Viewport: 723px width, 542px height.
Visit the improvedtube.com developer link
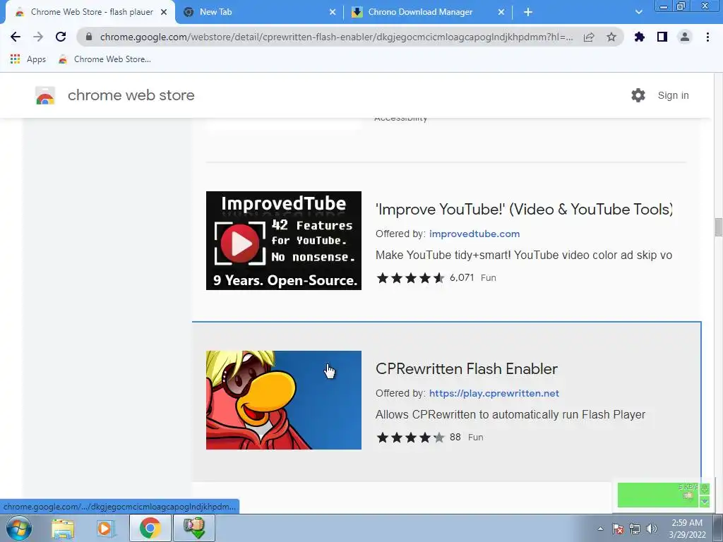pos(474,234)
